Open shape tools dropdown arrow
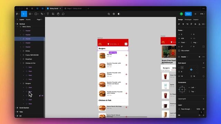Viewport: 221px width, 124px height. [38, 14]
